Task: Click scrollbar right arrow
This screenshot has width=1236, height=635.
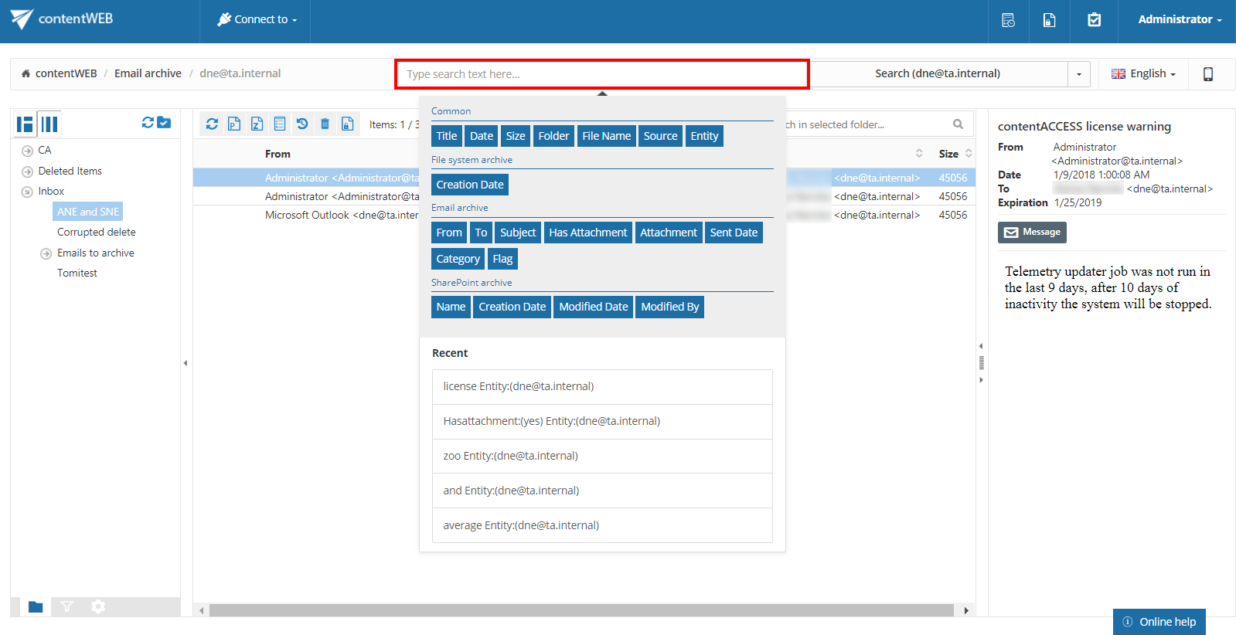Action: [966, 610]
